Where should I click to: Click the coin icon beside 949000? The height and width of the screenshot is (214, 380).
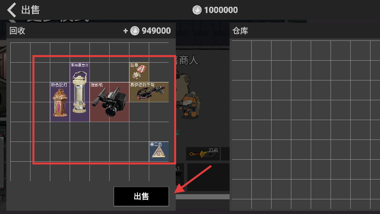point(135,31)
